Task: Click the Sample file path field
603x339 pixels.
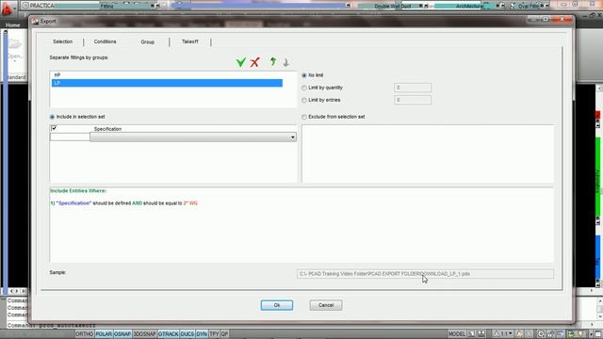Action: 425,274
